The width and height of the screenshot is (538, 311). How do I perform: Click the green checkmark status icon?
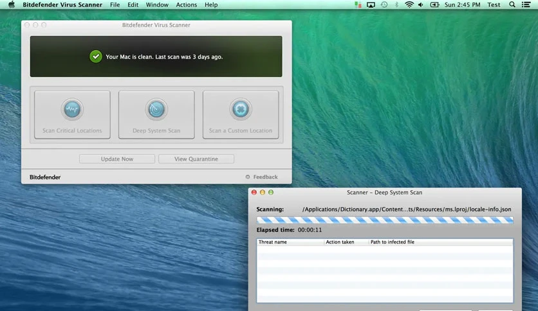click(x=96, y=57)
